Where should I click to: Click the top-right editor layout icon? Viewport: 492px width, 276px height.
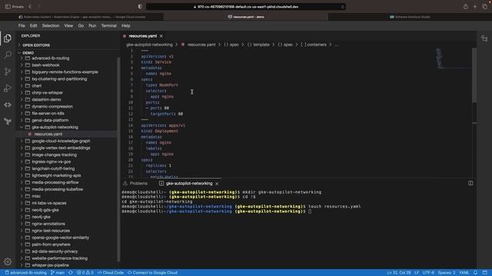(484, 38)
